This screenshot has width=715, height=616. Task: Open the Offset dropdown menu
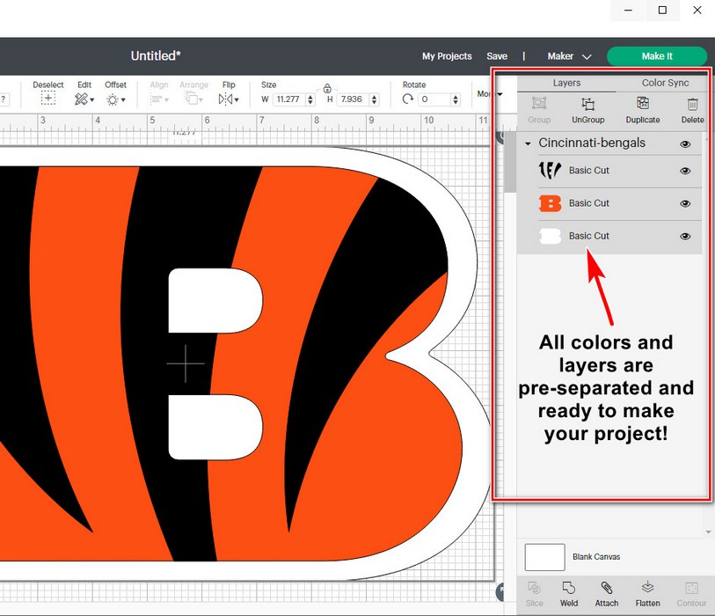coord(115,99)
